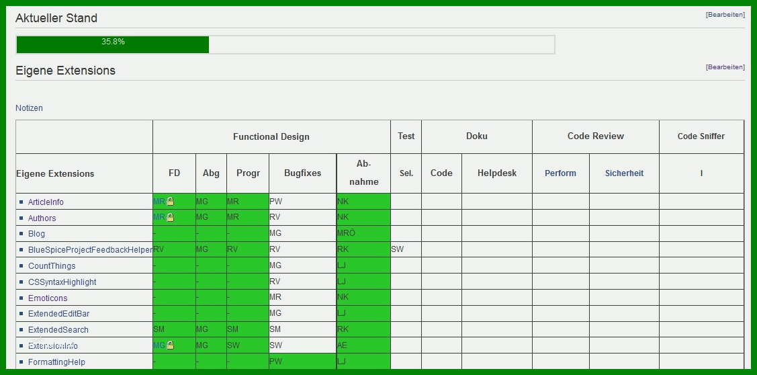Click the lock icon in Authors row
Viewport: 757px width, 375px height.
point(170,218)
